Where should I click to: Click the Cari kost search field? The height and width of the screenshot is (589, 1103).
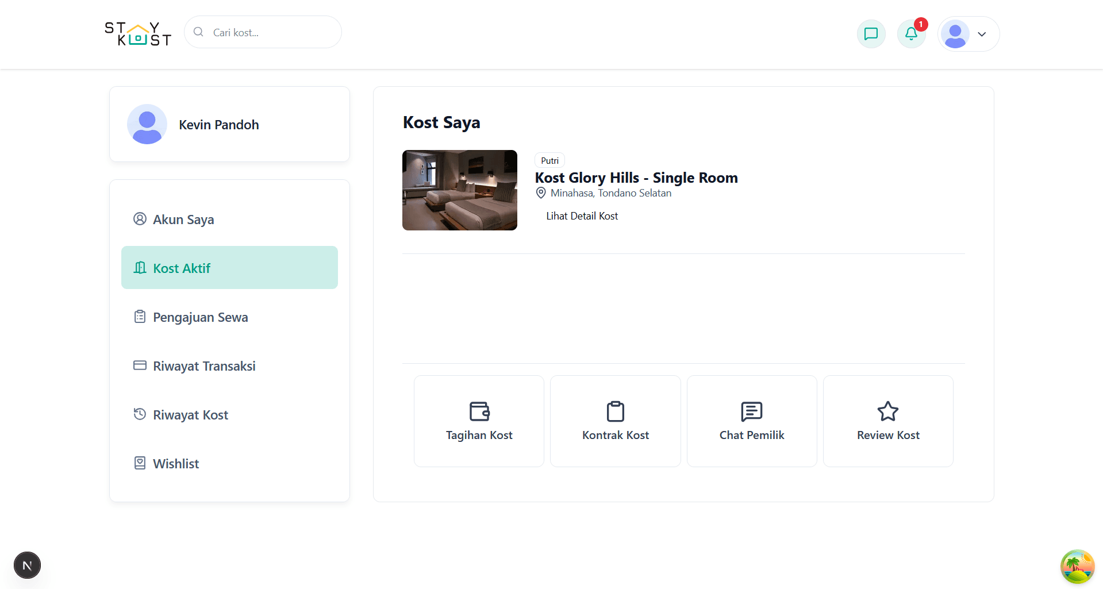click(263, 32)
